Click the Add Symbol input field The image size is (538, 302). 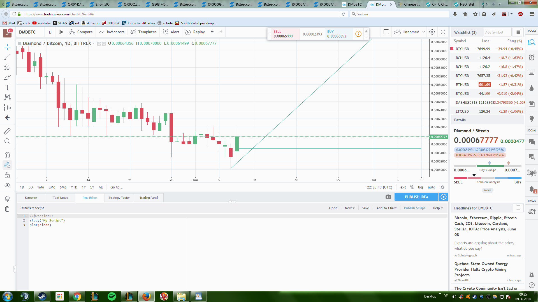click(497, 32)
